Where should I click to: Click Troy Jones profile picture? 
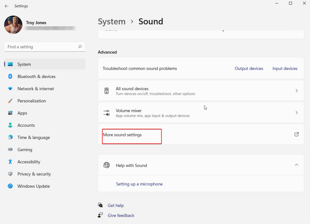tap(13, 25)
